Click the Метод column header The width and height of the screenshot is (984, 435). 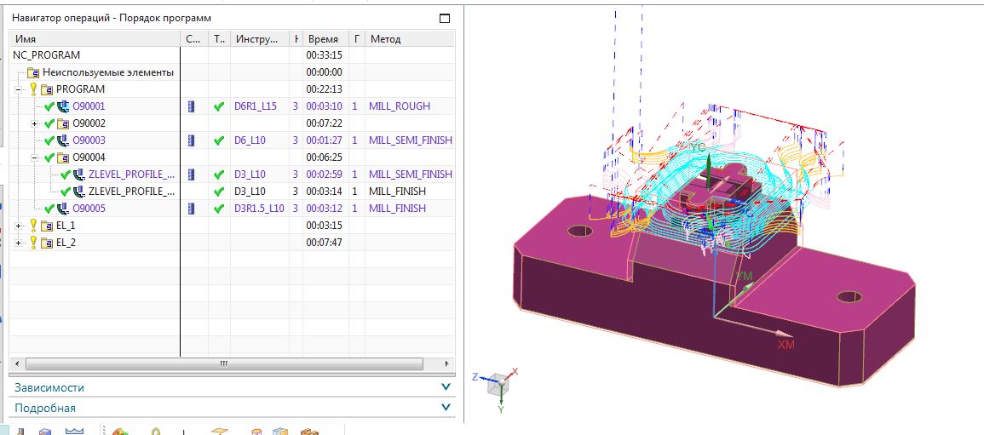[x=411, y=39]
